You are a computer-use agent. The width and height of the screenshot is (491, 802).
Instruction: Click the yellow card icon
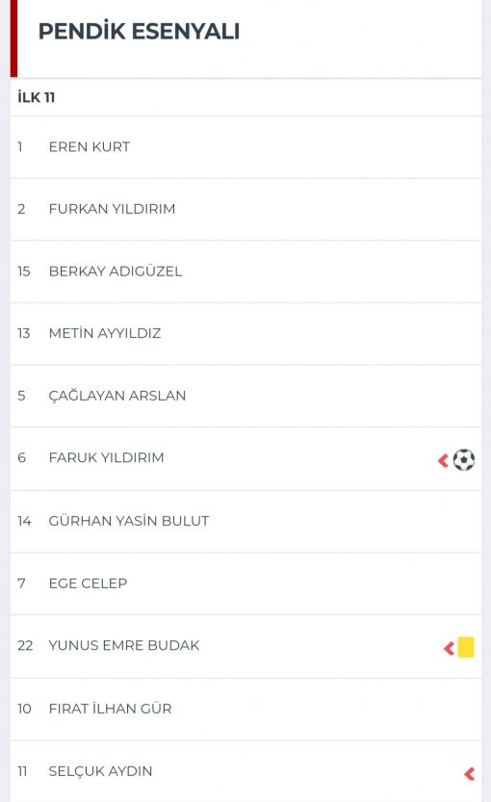(x=465, y=647)
